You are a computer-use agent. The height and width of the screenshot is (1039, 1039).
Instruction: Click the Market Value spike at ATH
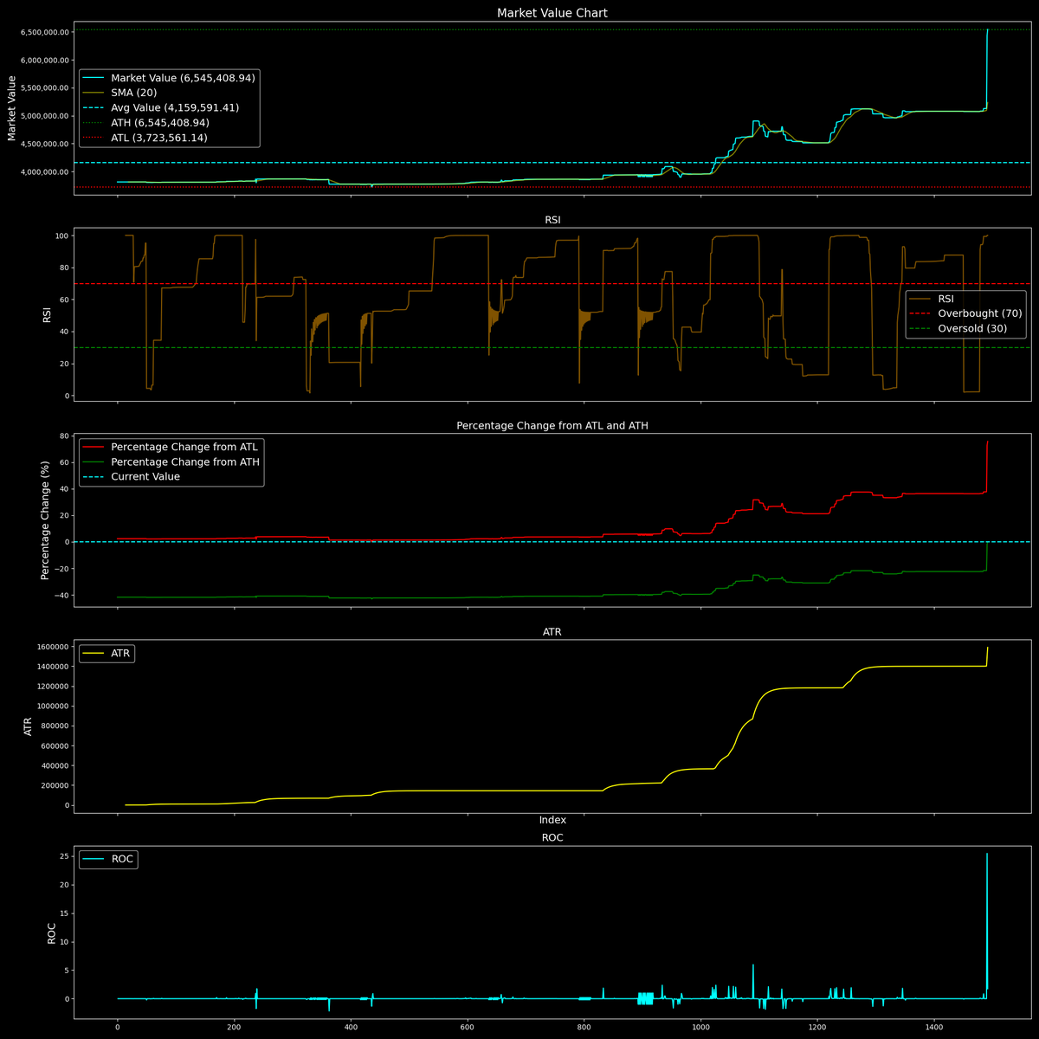click(987, 30)
